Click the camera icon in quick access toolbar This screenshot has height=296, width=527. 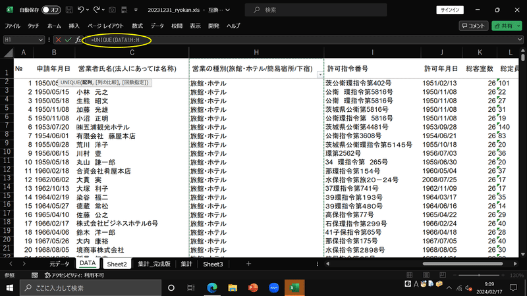coord(112,10)
